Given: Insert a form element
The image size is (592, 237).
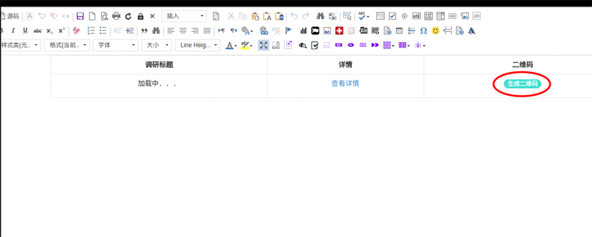Looking at the screenshot, I should click(380, 16).
